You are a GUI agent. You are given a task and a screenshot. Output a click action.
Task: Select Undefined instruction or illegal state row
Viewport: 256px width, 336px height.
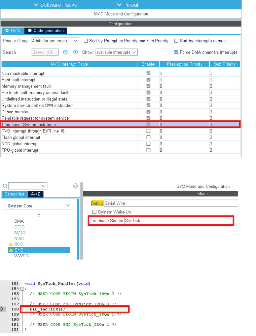[x=121, y=99]
